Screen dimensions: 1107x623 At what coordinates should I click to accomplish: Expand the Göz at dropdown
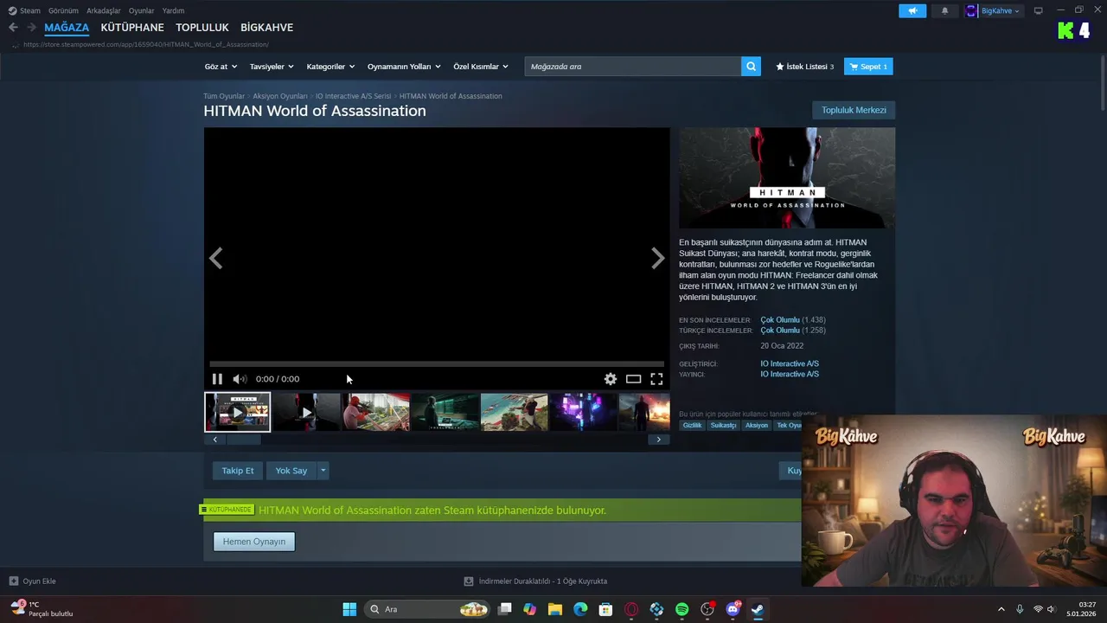click(x=221, y=67)
